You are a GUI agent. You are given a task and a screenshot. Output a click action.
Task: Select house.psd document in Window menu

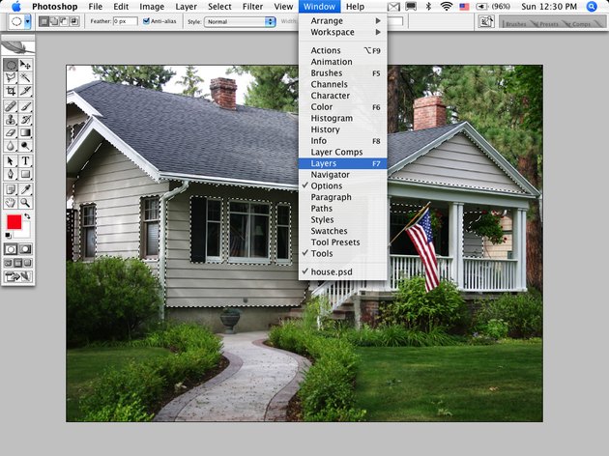[343, 272]
